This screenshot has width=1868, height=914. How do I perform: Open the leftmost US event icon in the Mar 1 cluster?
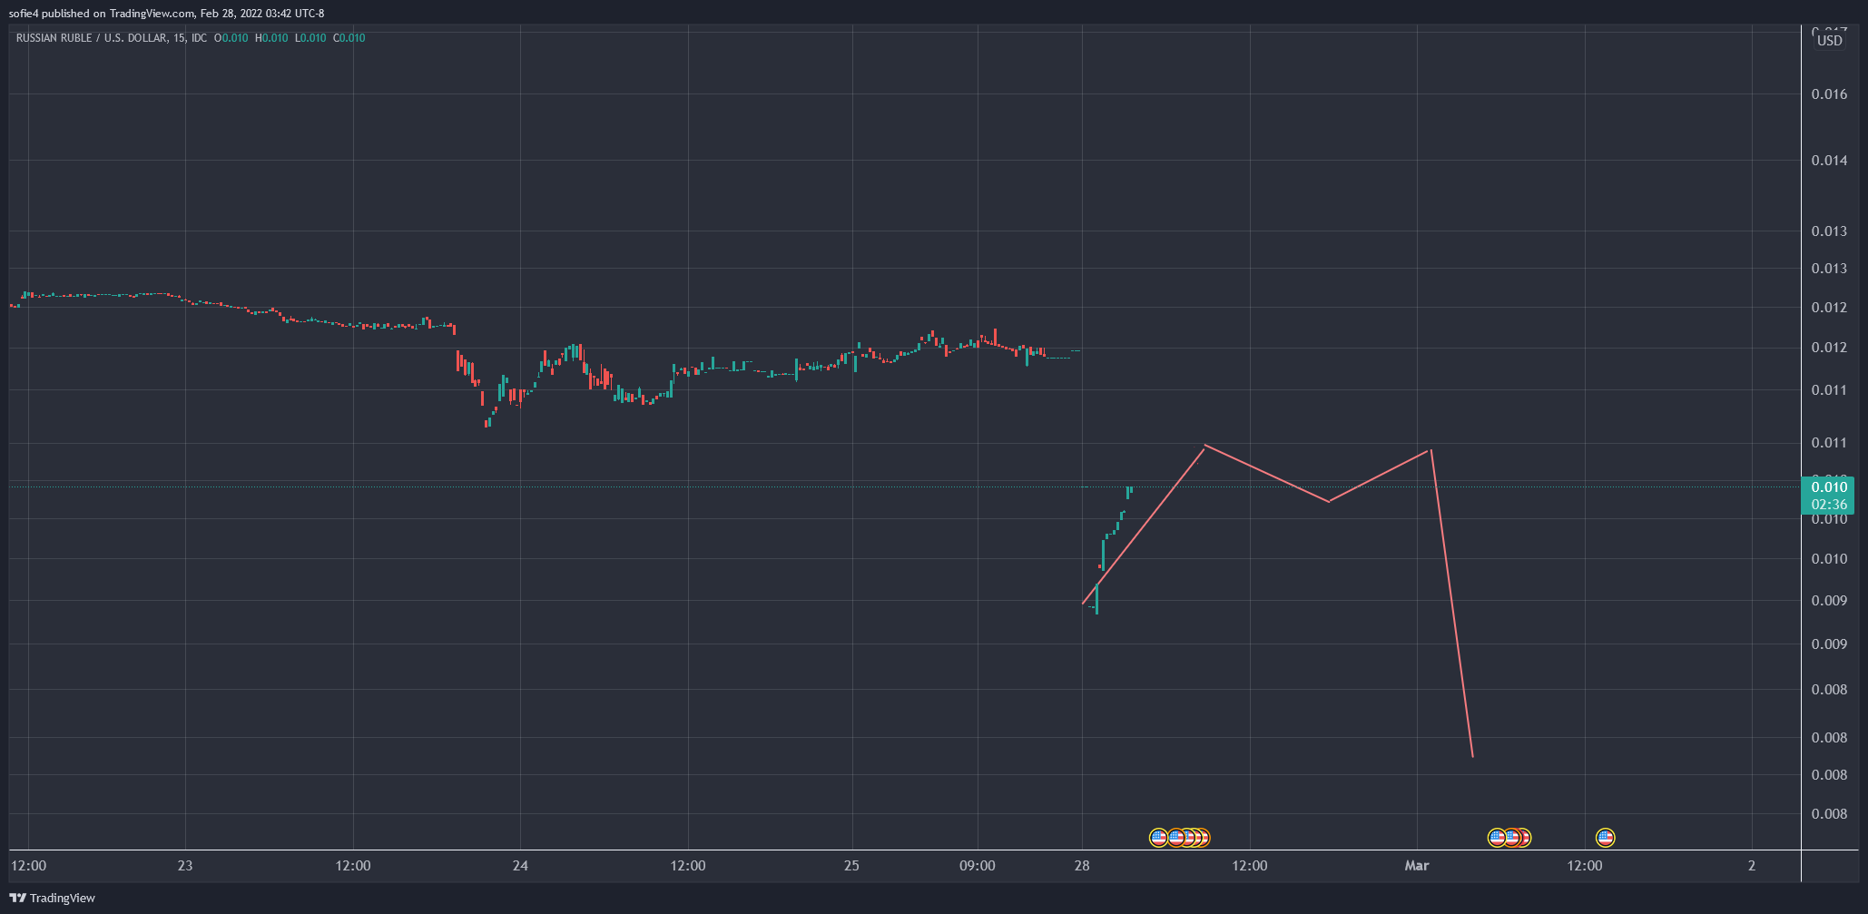(x=1497, y=837)
